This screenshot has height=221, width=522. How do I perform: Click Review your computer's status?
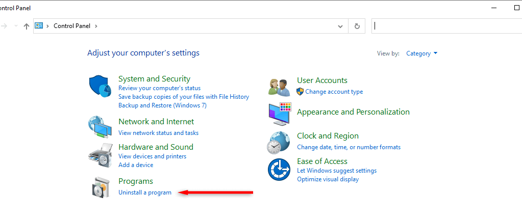point(159,88)
